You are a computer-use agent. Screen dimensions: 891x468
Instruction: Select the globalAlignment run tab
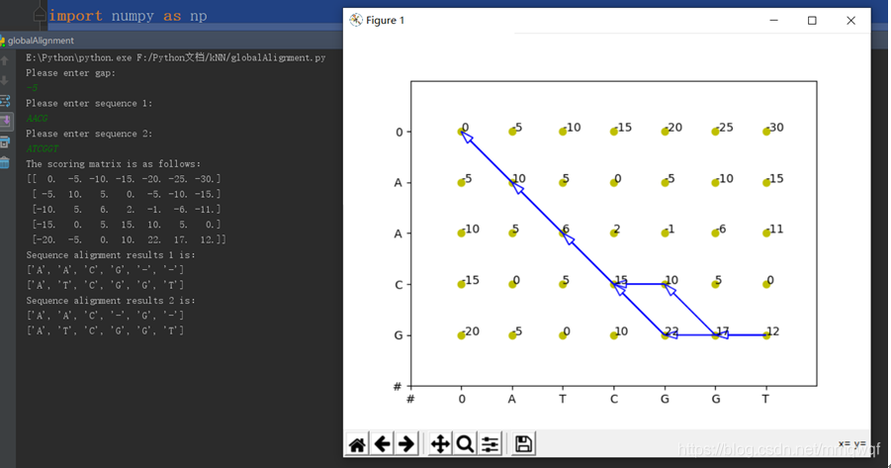pyautogui.click(x=38, y=41)
